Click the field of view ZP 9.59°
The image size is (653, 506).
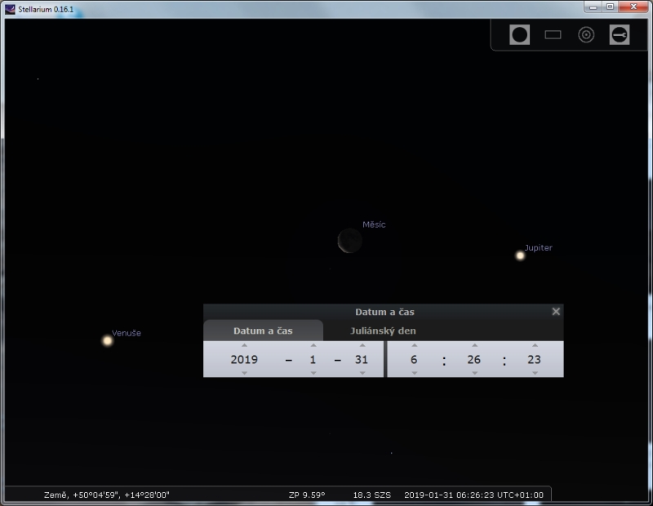[307, 495]
